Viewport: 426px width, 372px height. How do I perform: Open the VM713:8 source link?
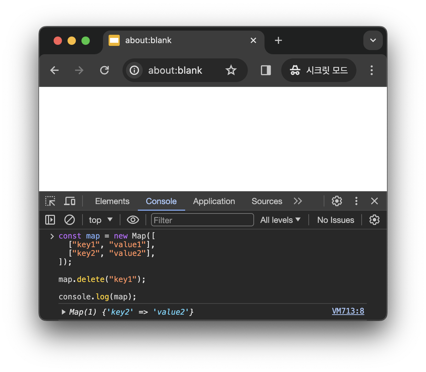pyautogui.click(x=348, y=311)
